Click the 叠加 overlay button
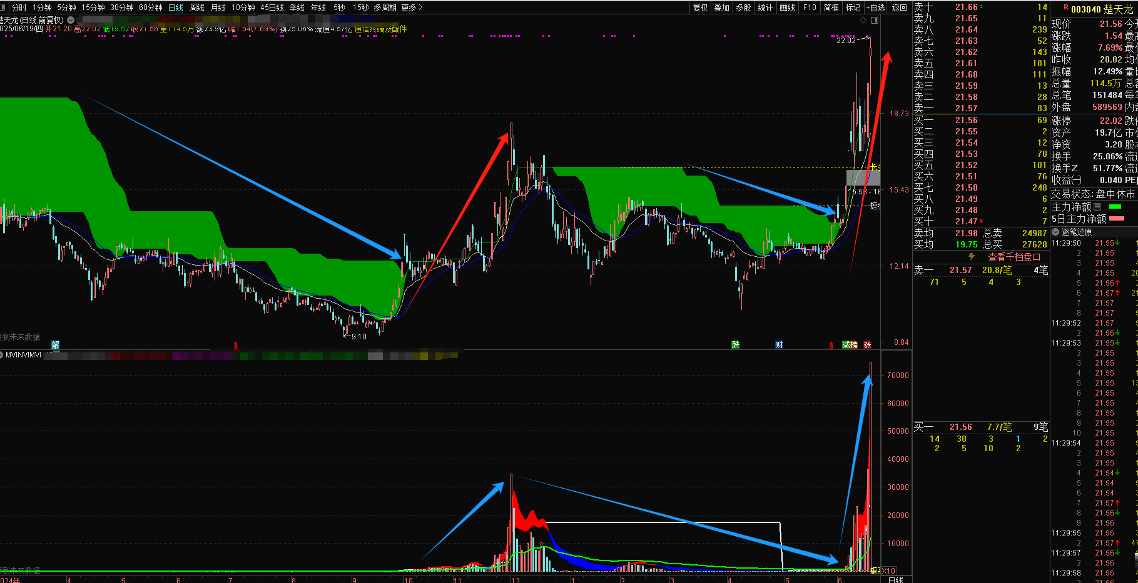Viewport: 1138px width, 583px height. [722, 7]
